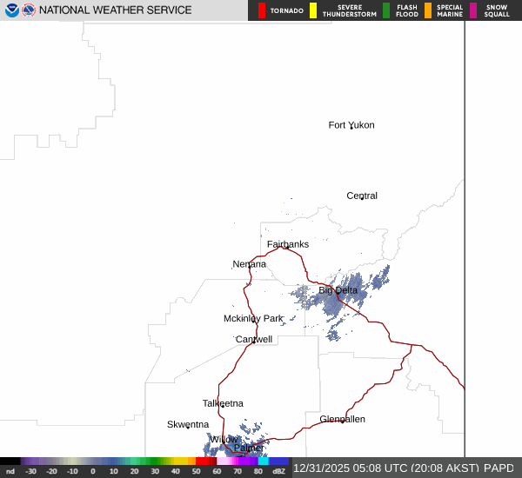Click the Talkeetna town label
The height and width of the screenshot is (478, 522).
(x=223, y=403)
